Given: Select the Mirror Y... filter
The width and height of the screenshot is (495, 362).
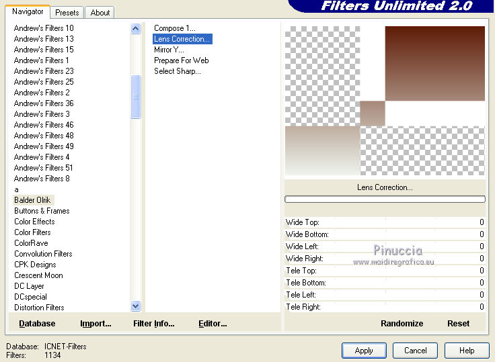Looking at the screenshot, I should (x=169, y=50).
